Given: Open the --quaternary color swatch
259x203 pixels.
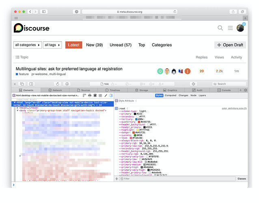Looking at the screenshot, I should pos(139,122).
